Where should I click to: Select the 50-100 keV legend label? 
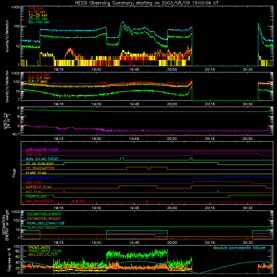pos(39,22)
